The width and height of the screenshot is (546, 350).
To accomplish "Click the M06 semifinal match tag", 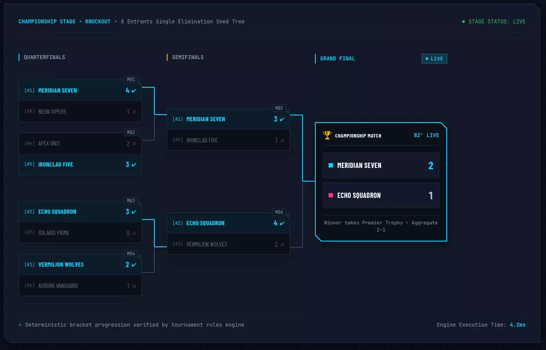I will (x=279, y=212).
